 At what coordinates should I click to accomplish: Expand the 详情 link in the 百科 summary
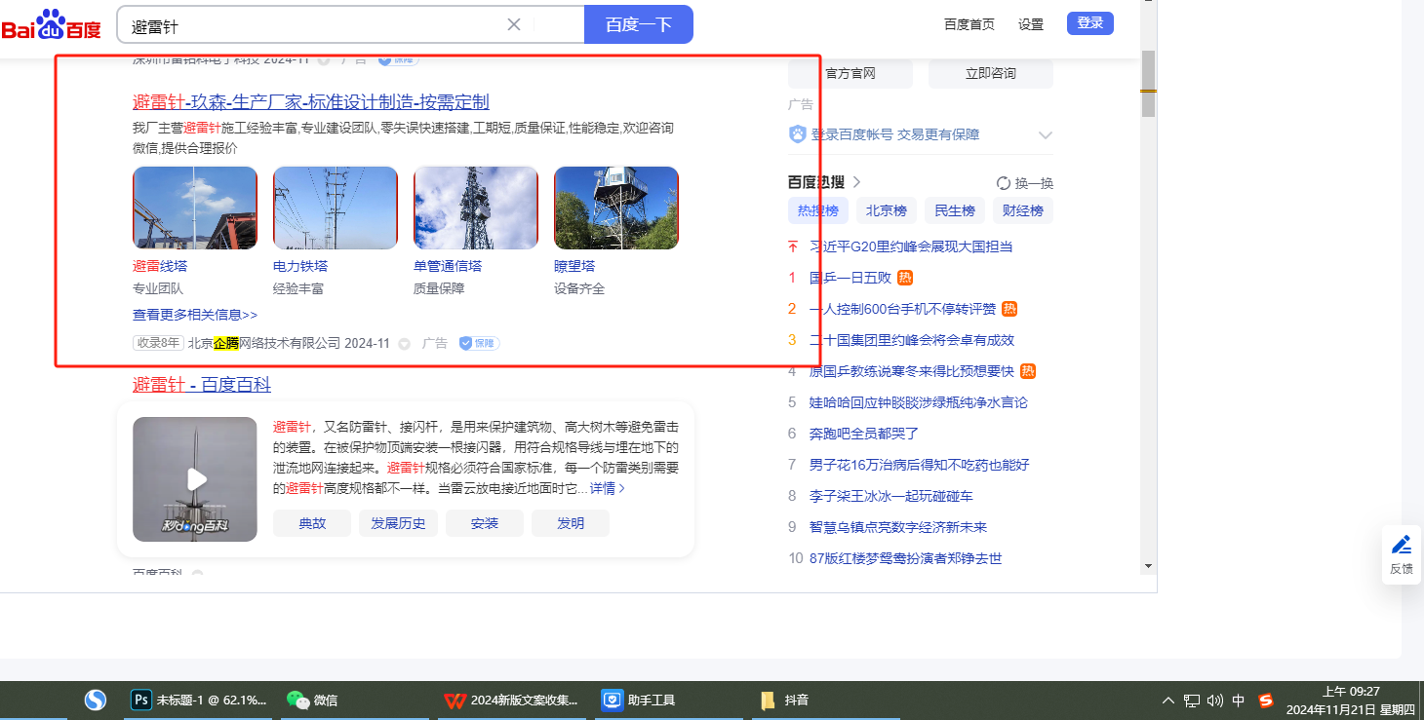(608, 488)
